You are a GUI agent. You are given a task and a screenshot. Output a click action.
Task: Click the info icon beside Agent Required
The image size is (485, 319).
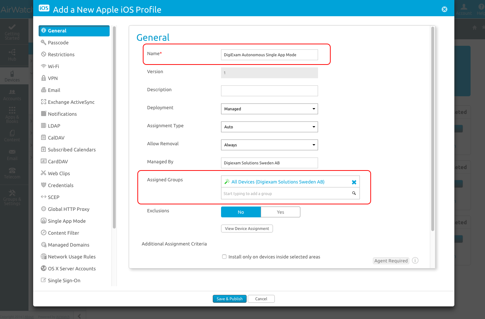click(x=415, y=261)
